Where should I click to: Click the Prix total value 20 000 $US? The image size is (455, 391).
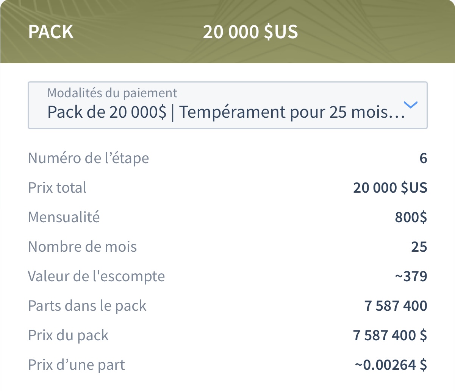pyautogui.click(x=390, y=188)
